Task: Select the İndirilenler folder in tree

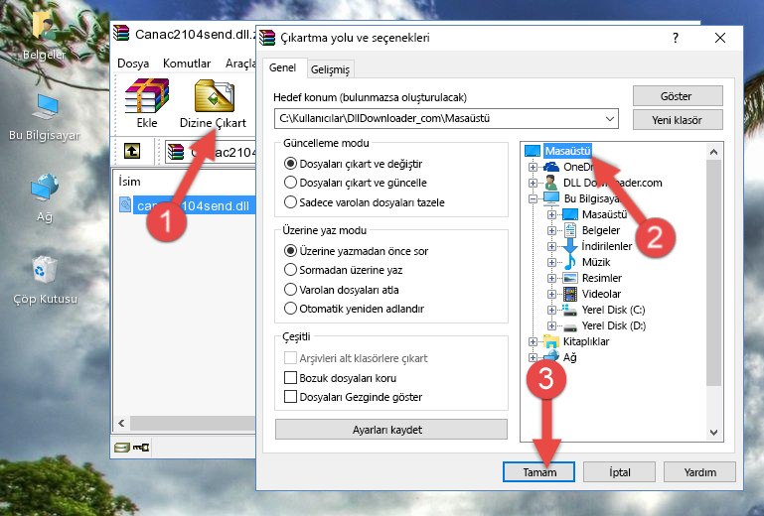Action: [x=607, y=246]
